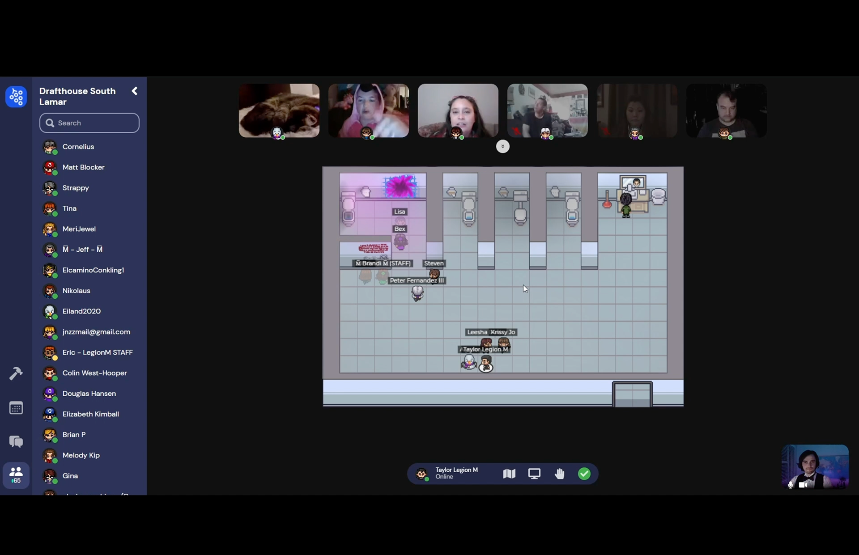Click the Peter Fernandez III avatar
Image resolution: width=859 pixels, height=555 pixels.
pos(417,293)
